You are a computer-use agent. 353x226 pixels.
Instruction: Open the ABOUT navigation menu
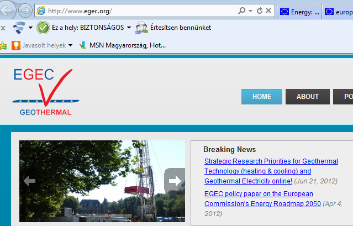(308, 97)
